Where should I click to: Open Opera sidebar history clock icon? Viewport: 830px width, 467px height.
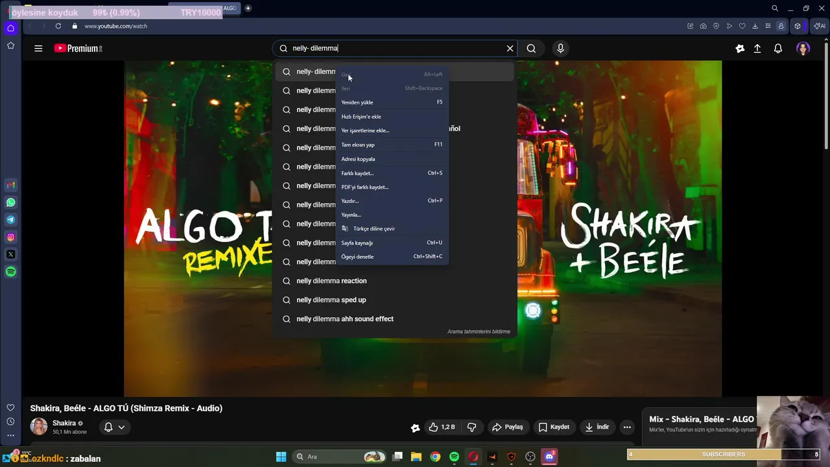[x=10, y=422]
